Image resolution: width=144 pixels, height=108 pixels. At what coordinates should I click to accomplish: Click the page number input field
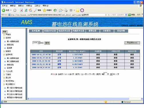(x=105, y=74)
